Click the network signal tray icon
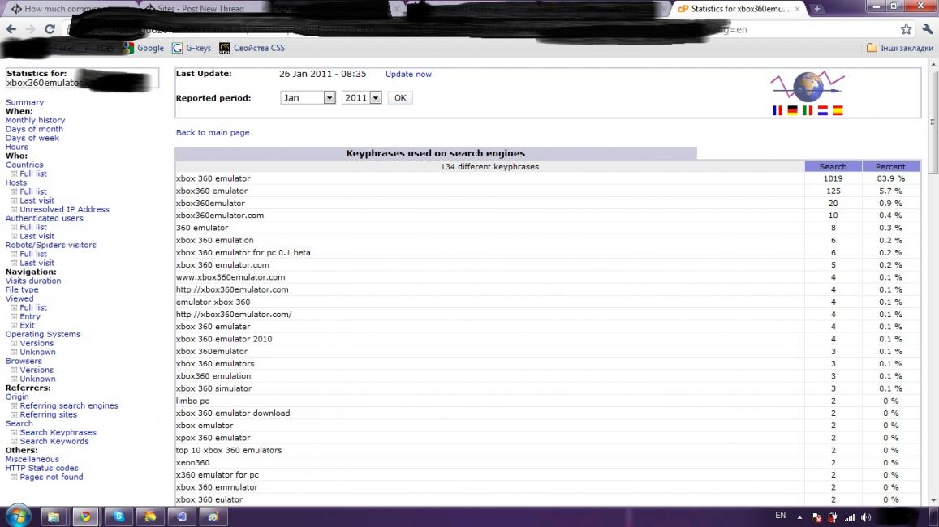Viewport: 939px width, 527px height. pos(849,517)
